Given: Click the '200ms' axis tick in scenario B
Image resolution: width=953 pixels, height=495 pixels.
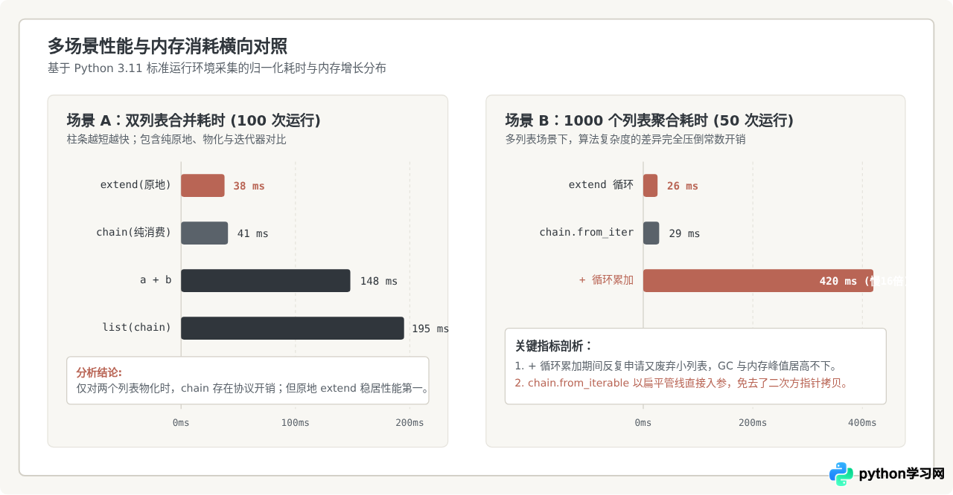Looking at the screenshot, I should (x=753, y=423).
